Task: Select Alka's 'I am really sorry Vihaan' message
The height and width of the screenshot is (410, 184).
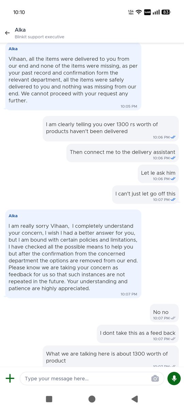Action: (73, 254)
